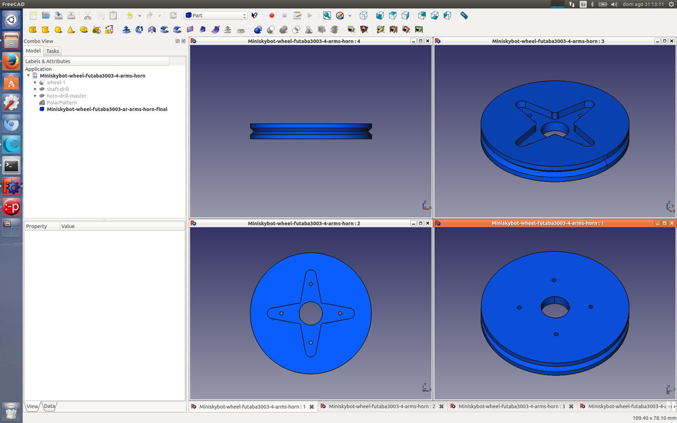The image size is (677, 423).
Task: Click the Cylinder primitive icon
Action: pos(45,30)
